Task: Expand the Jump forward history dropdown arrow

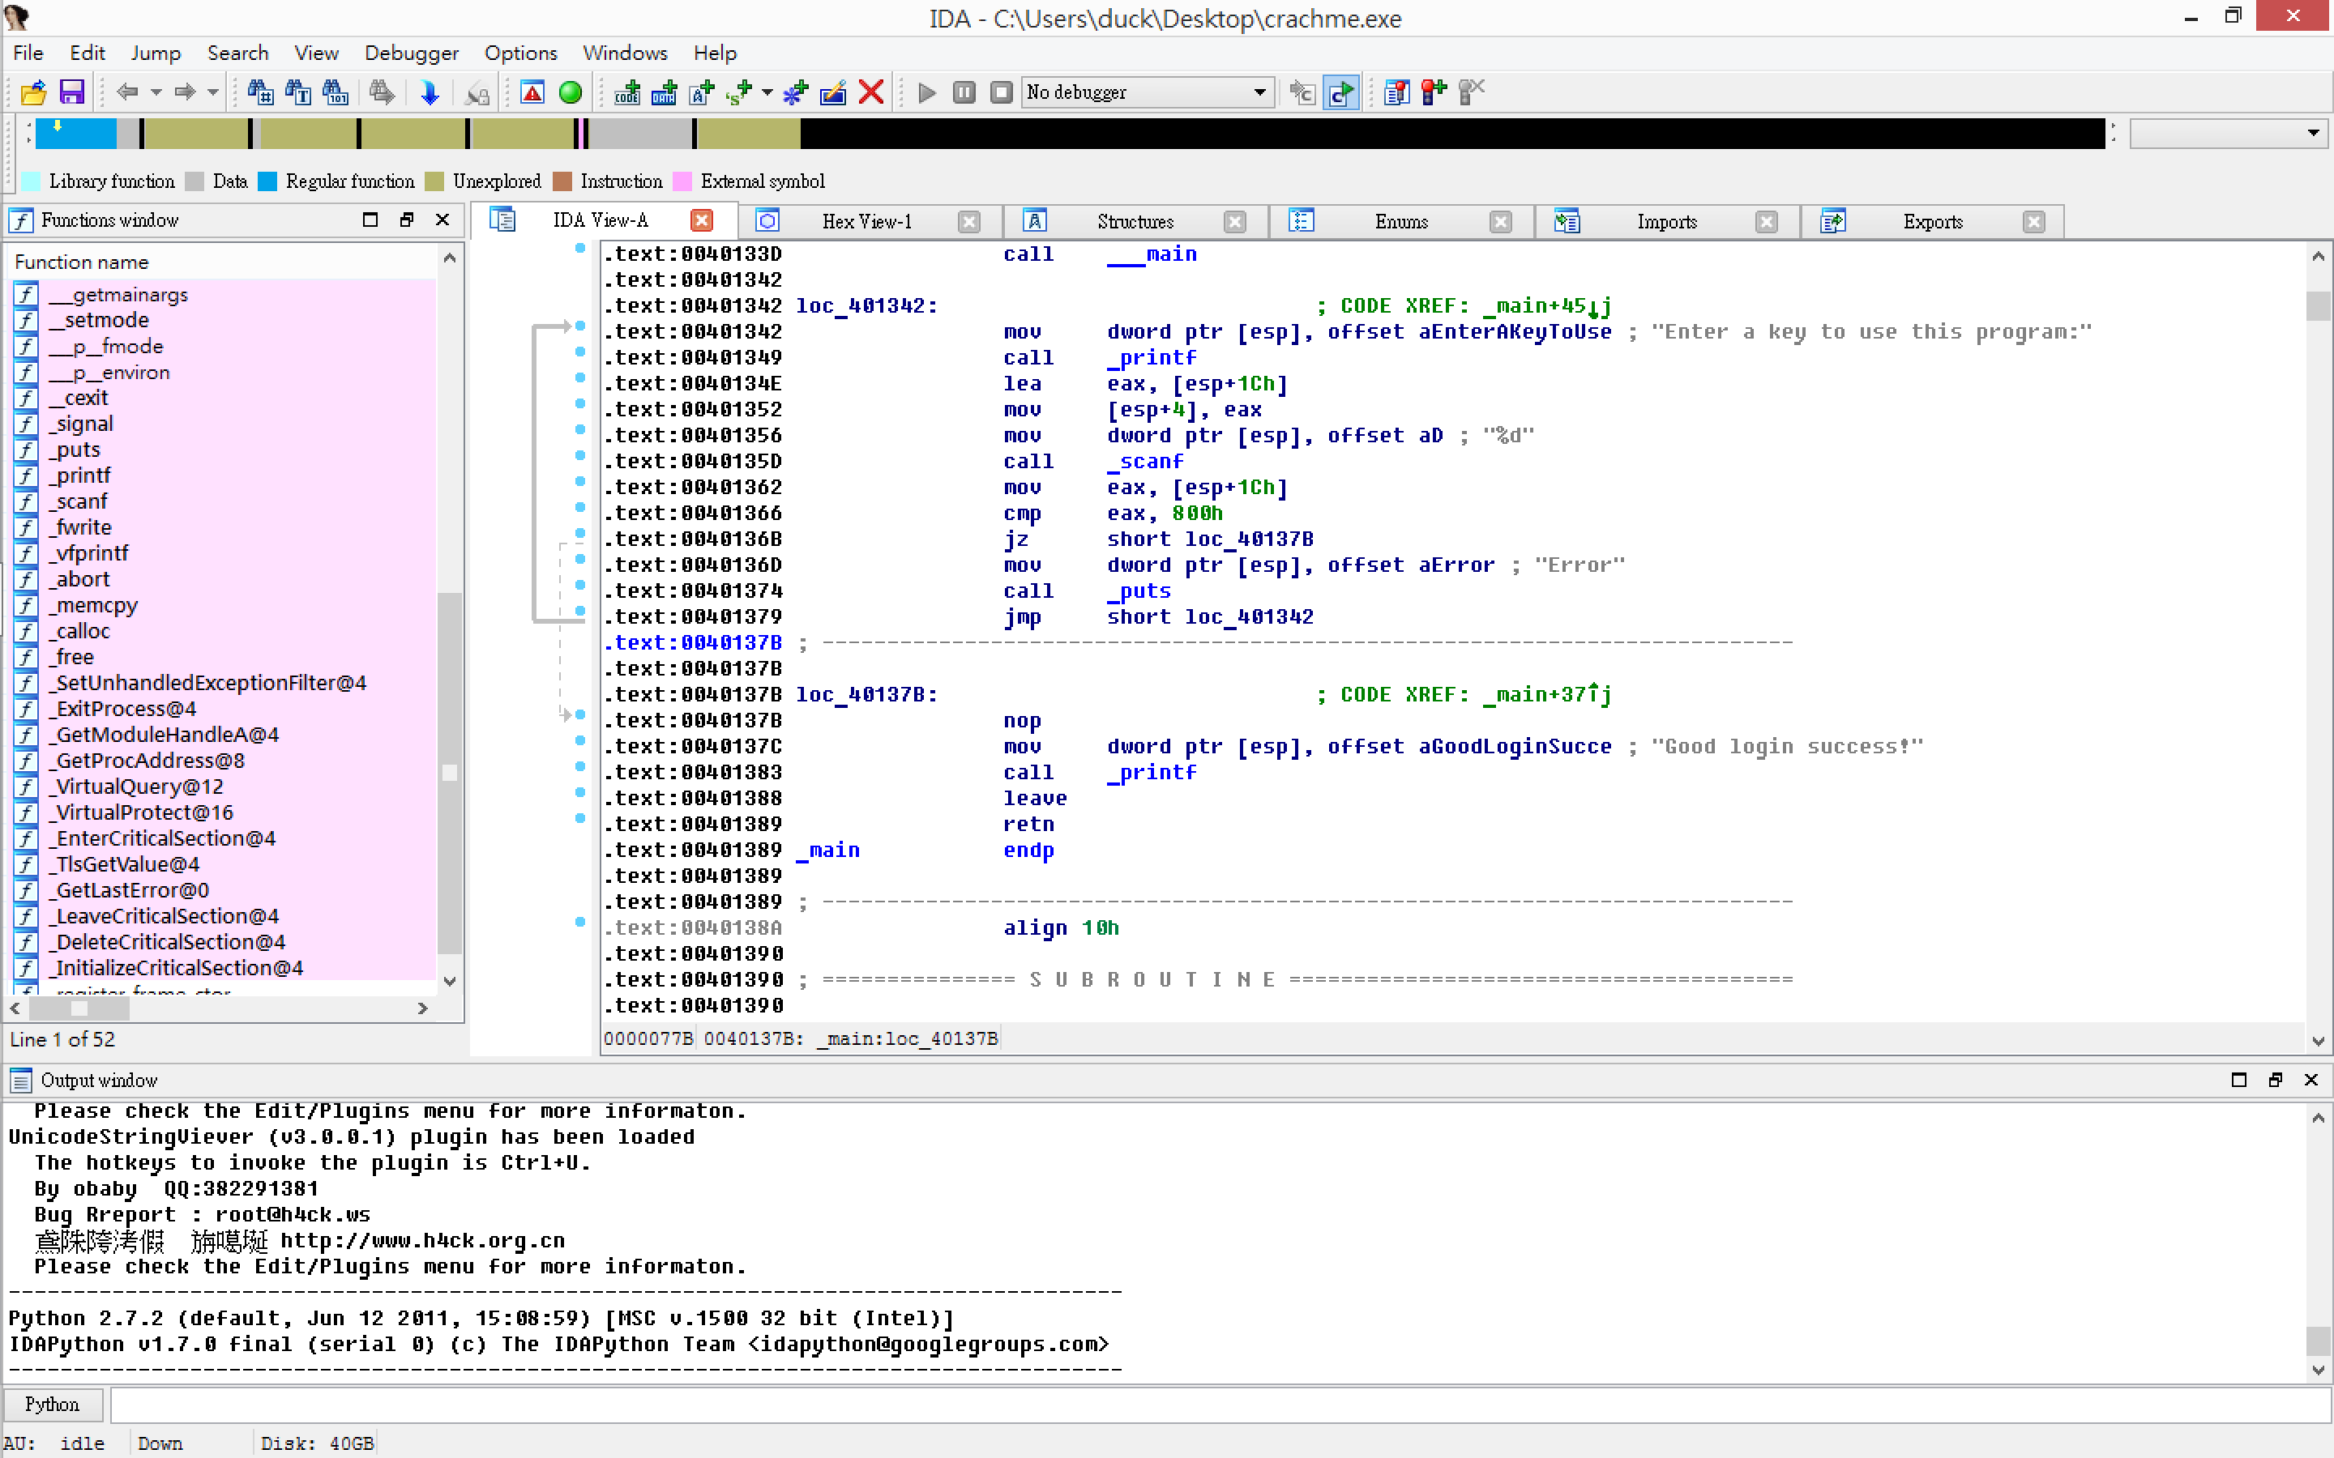Action: [x=213, y=92]
